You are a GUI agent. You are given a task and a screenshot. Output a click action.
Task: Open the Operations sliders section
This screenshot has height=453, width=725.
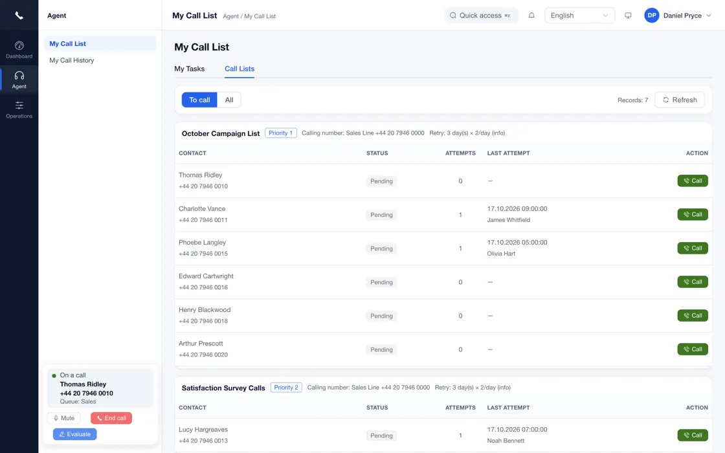(x=19, y=110)
